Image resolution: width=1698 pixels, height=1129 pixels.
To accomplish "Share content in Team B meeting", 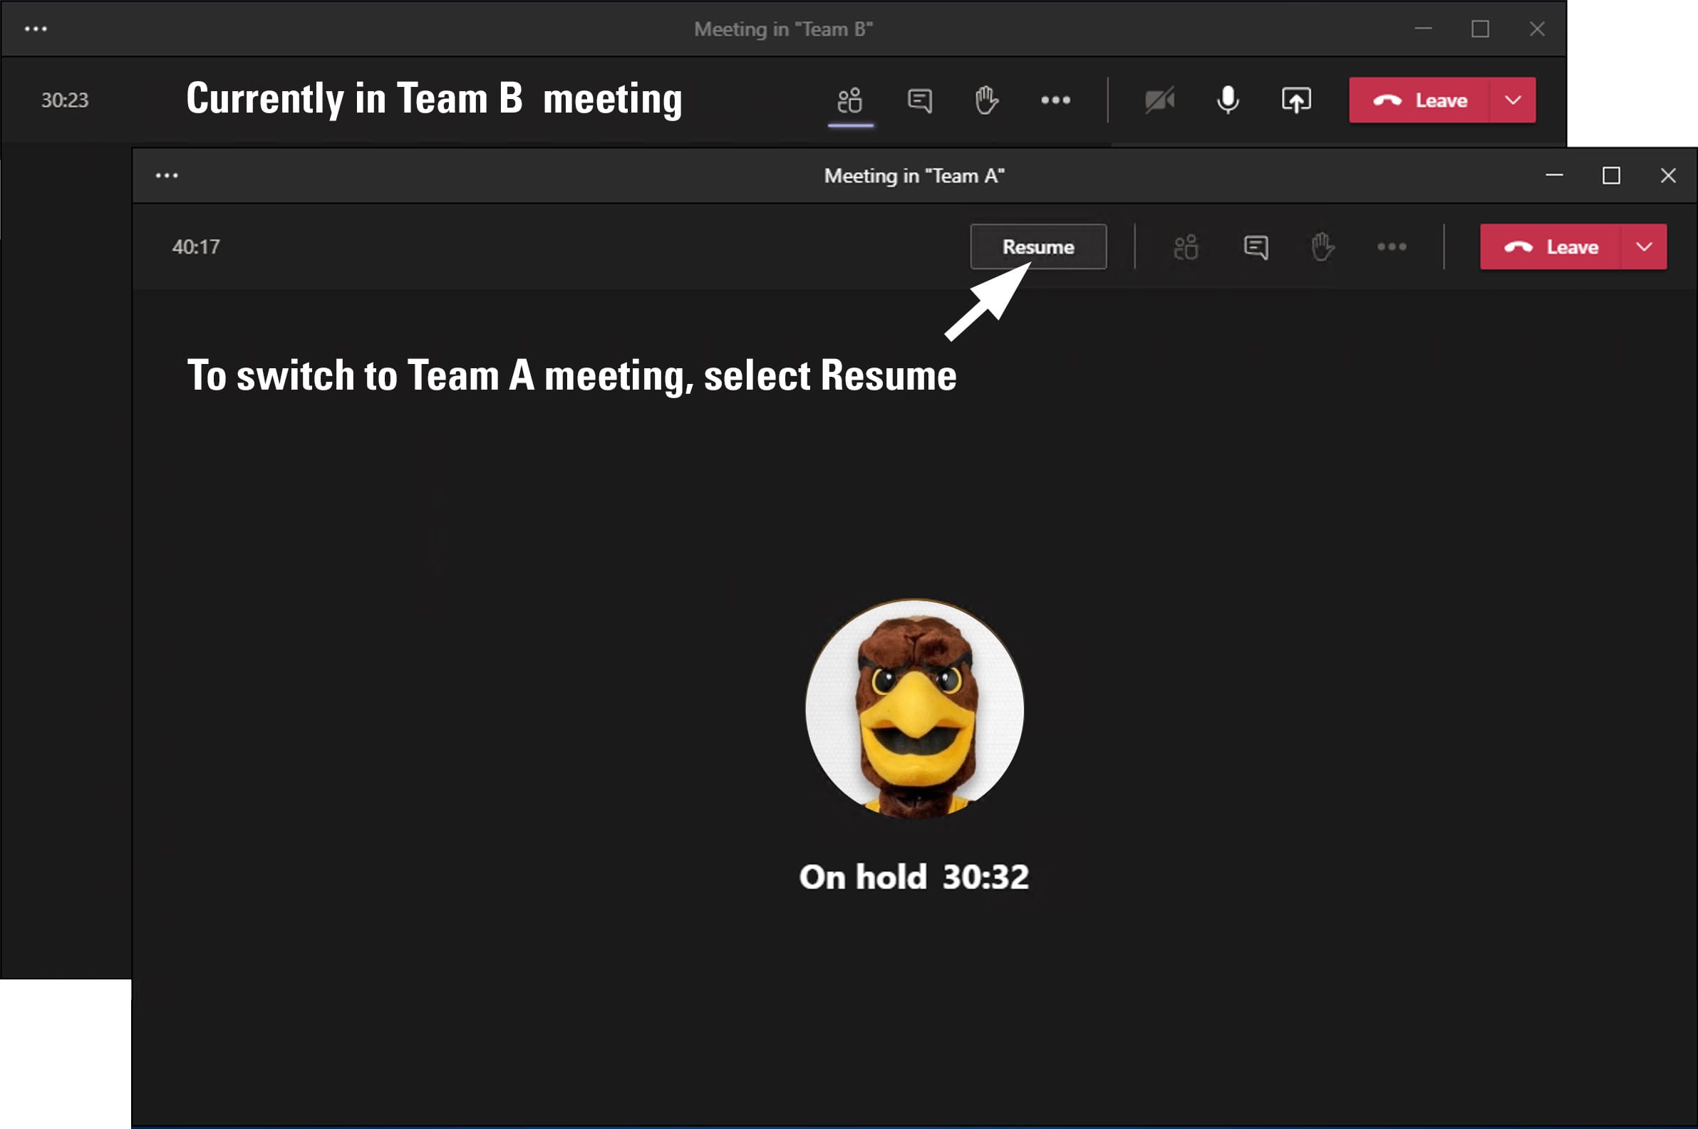I will click(1296, 100).
